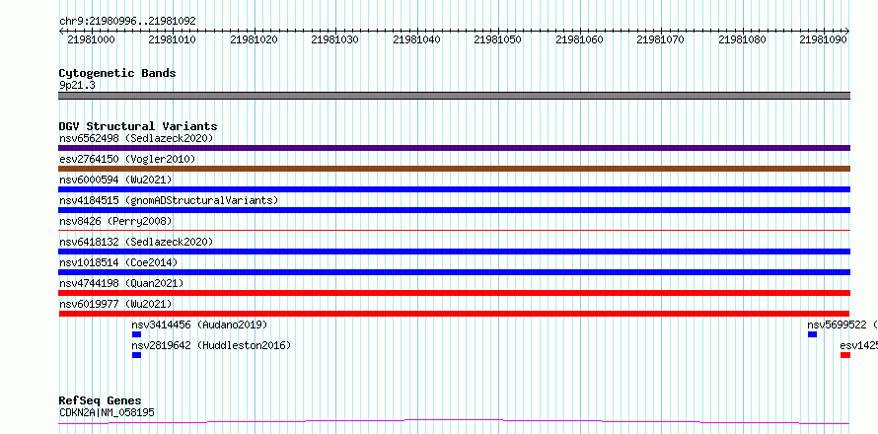Click the nsv8426 (Perry2008) label

pyautogui.click(x=115, y=221)
